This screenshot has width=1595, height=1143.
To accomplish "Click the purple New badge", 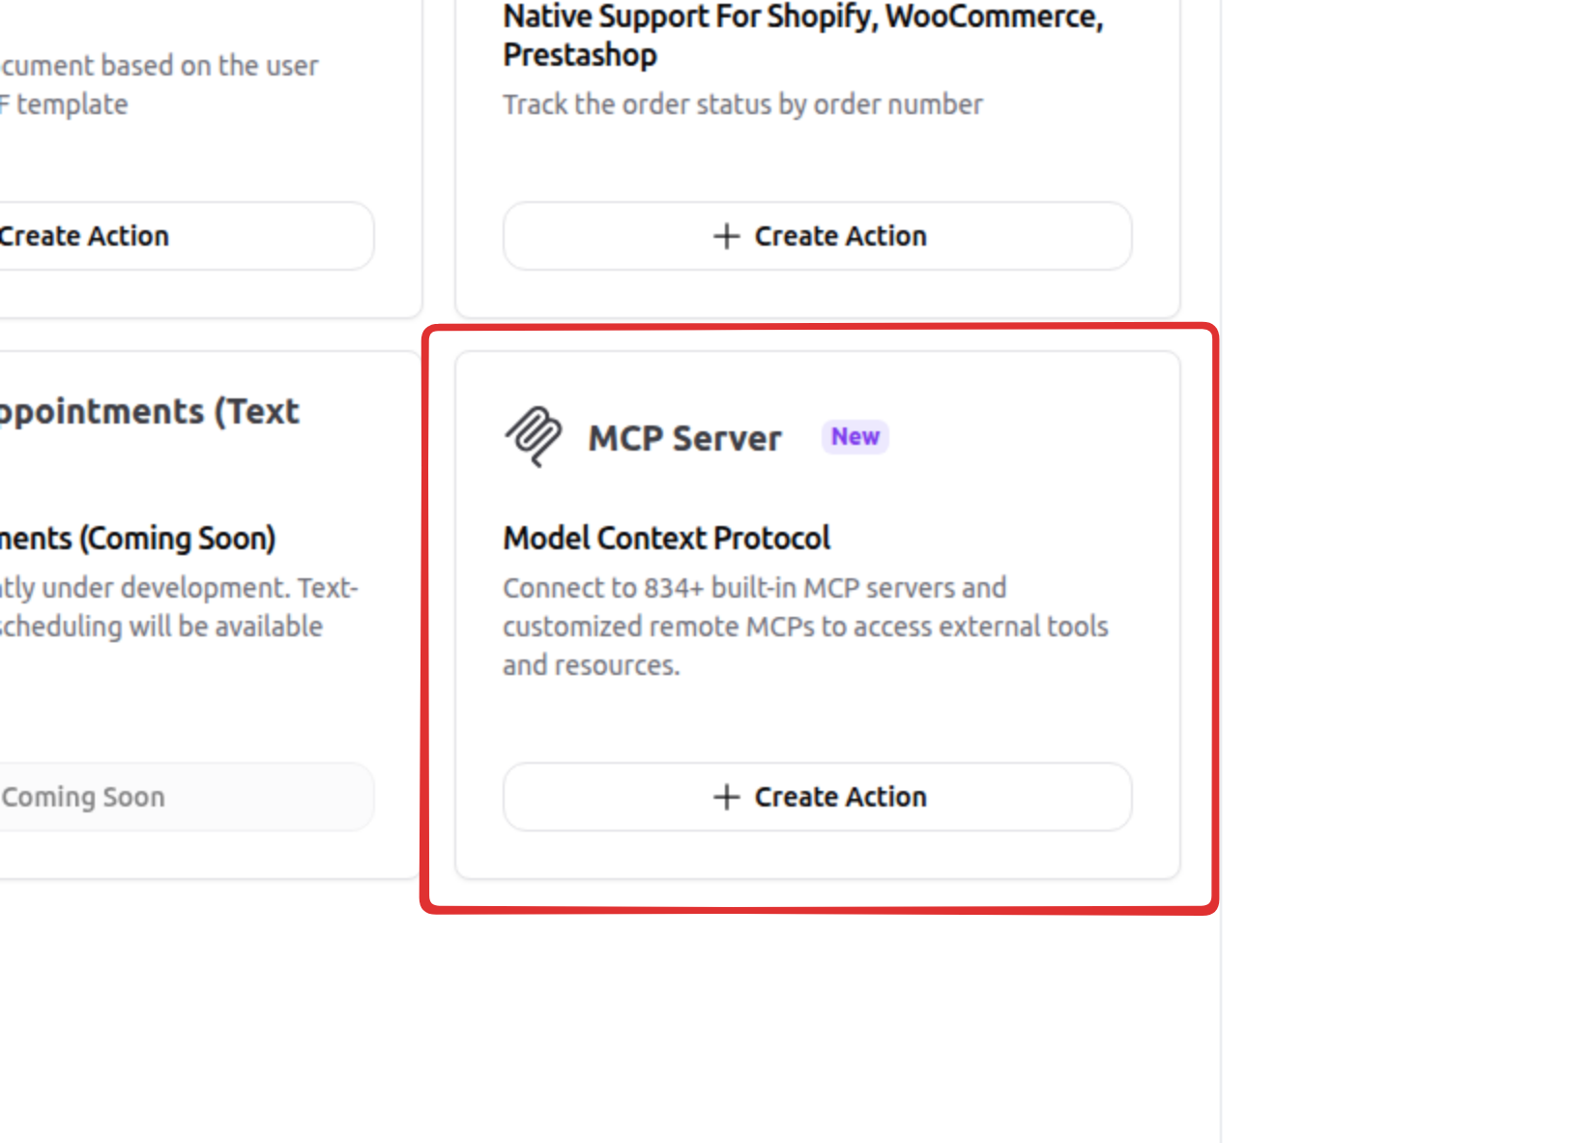I will click(855, 437).
